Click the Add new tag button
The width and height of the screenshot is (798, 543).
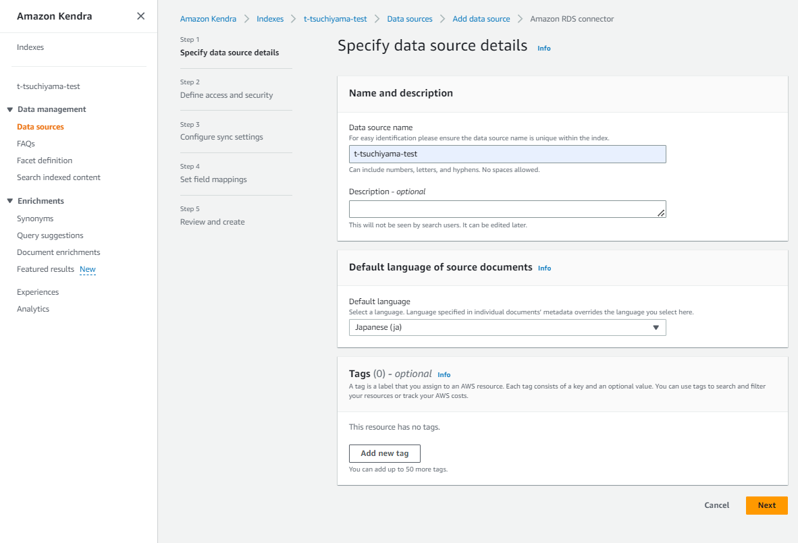point(384,453)
